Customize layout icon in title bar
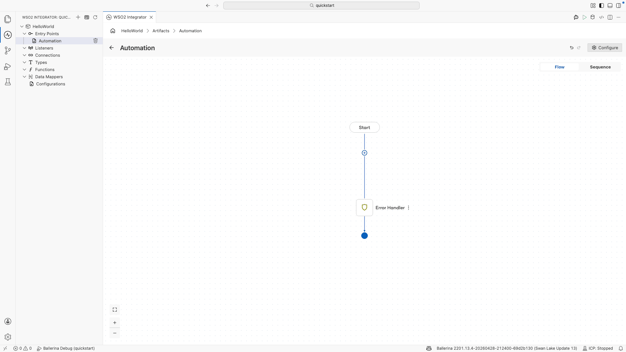626x352 pixels. click(x=593, y=6)
